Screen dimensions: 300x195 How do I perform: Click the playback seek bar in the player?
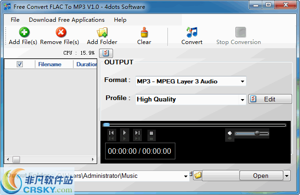[x=194, y=125]
